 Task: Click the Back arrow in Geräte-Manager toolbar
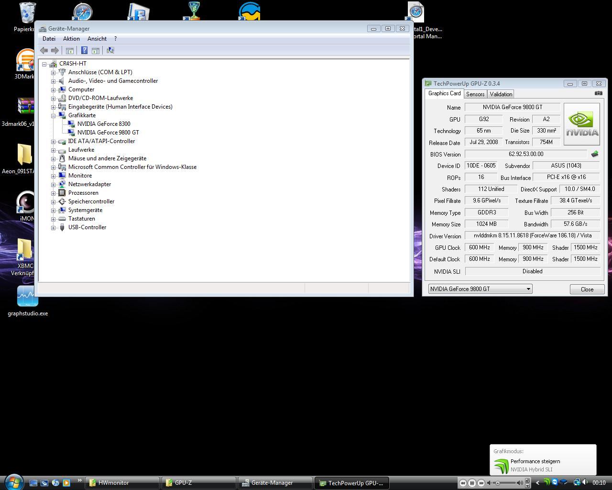(x=44, y=50)
